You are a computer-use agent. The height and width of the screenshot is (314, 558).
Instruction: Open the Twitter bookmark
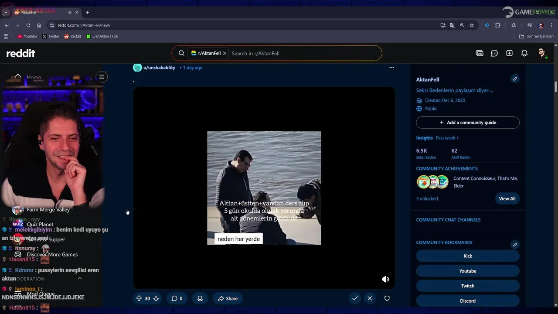point(51,36)
